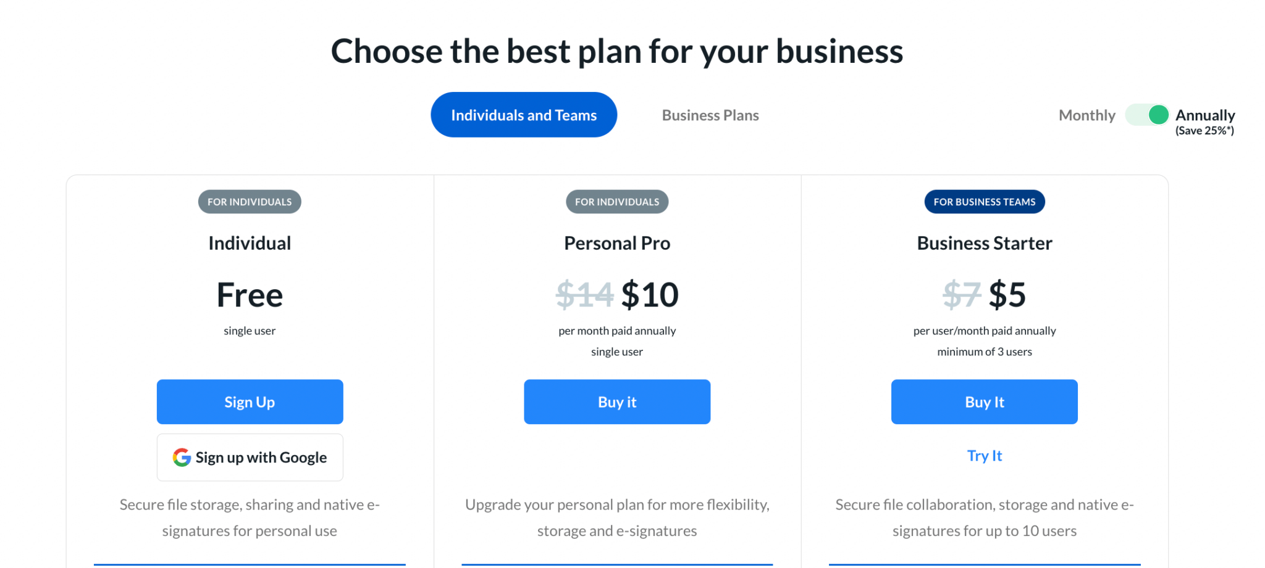
Task: Sign up for the free Individual plan
Action: [250, 401]
